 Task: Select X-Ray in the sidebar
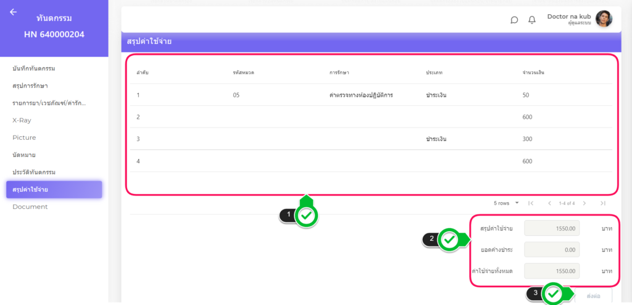[x=22, y=120]
